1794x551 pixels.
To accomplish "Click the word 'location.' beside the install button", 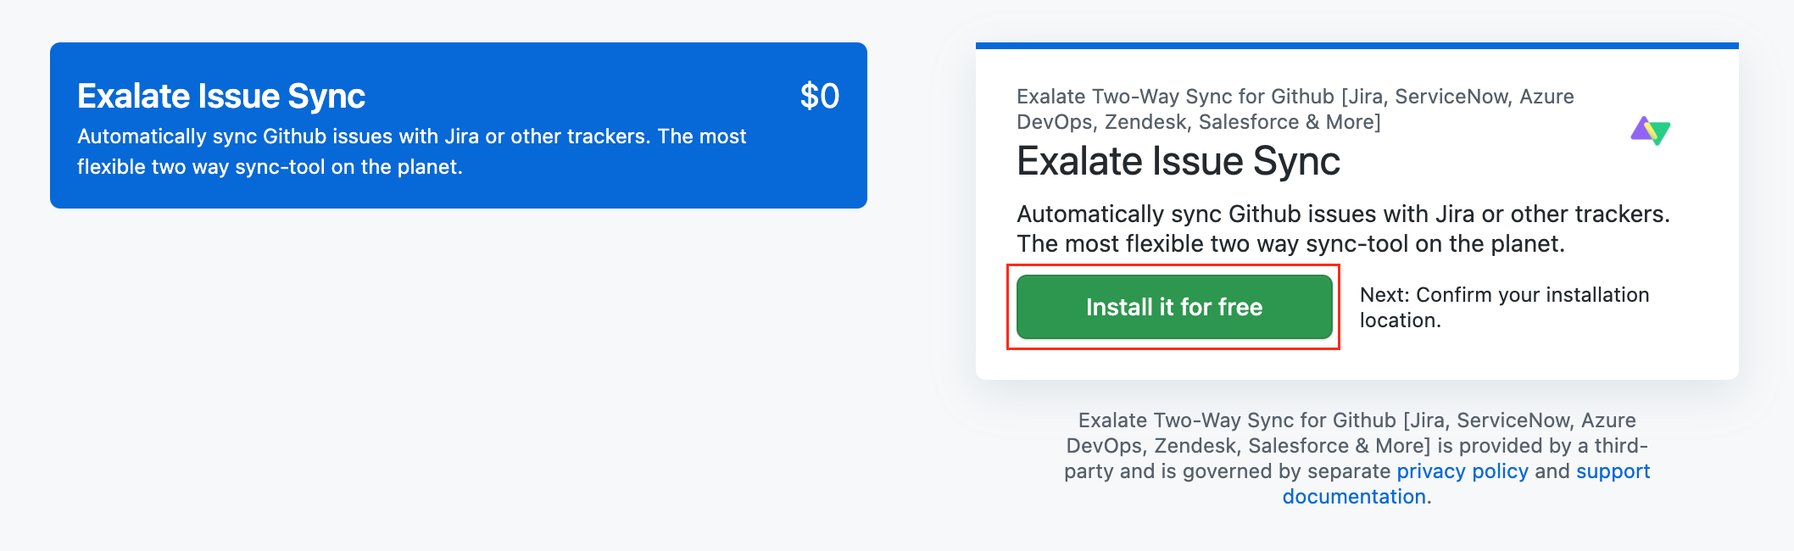I will [x=1400, y=320].
